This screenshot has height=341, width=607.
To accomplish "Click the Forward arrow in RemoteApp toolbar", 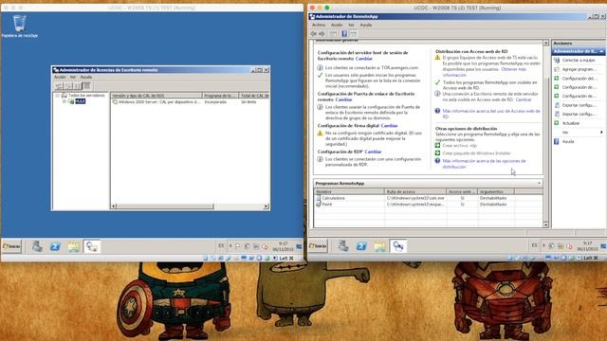I will (x=322, y=34).
